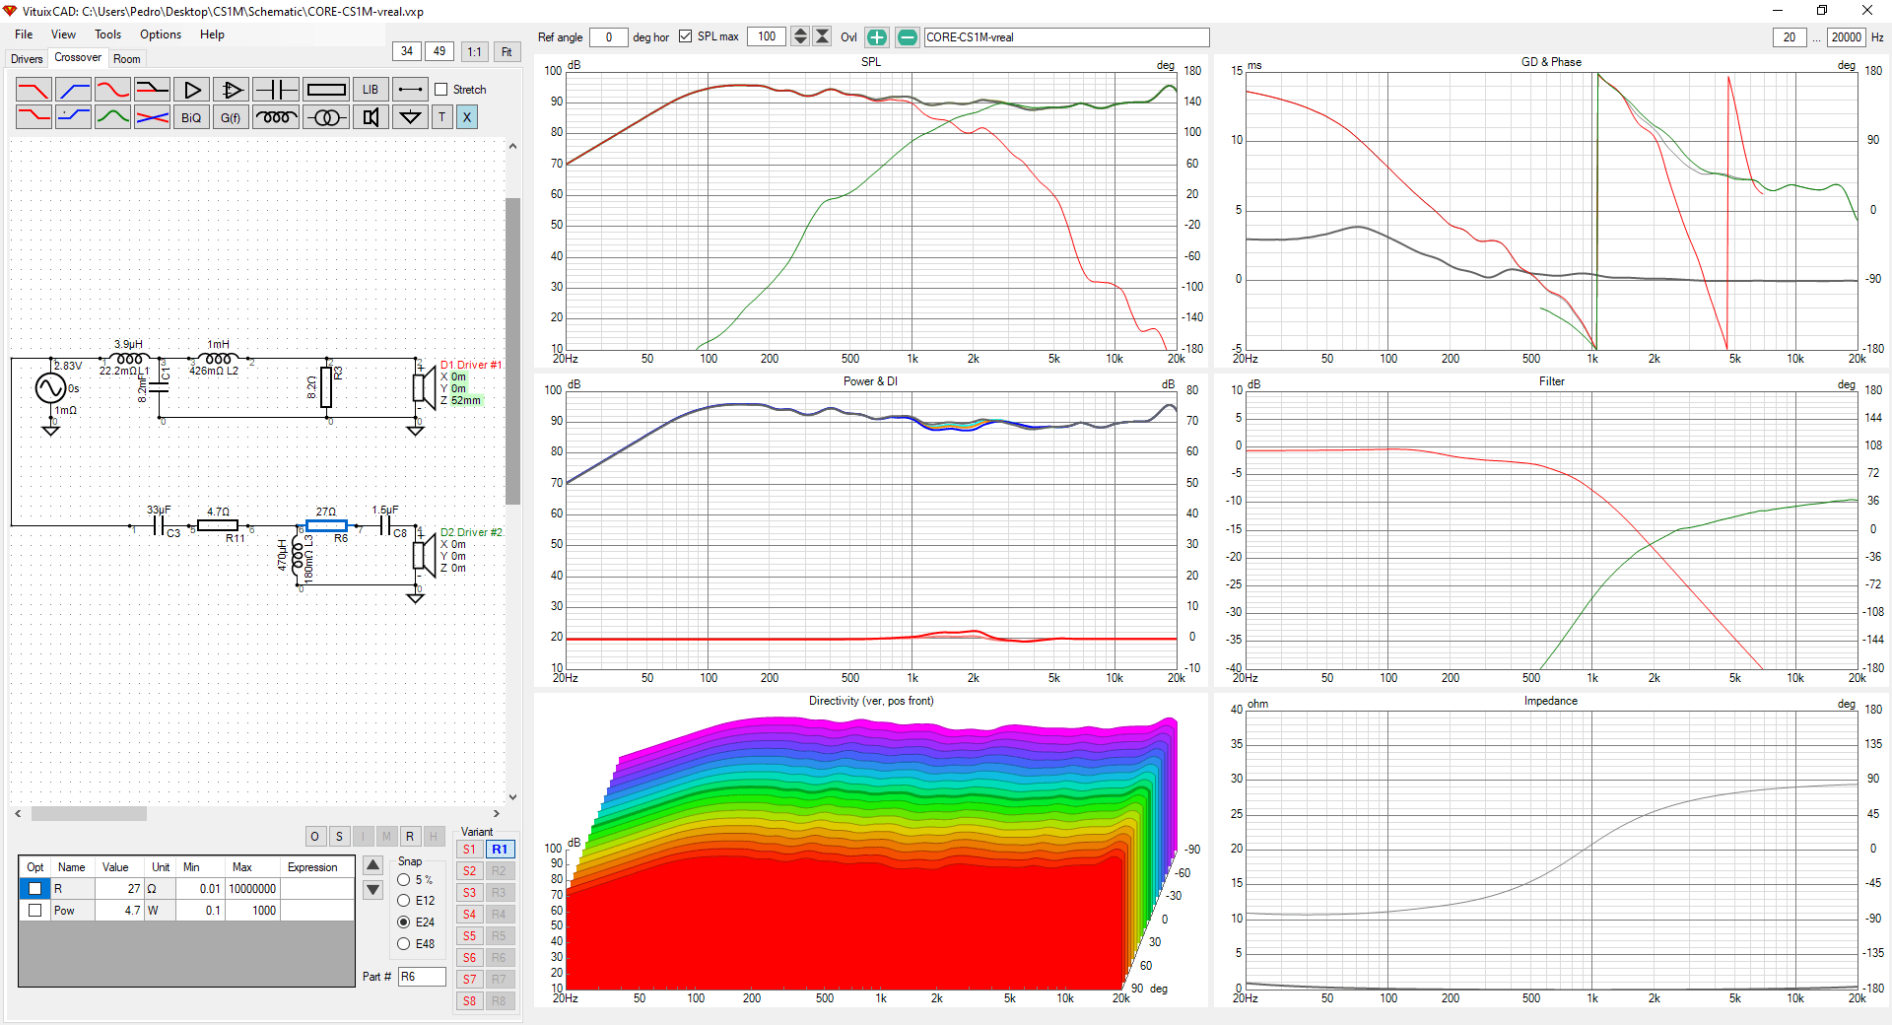Click the schematic horizontal scrollbar thumb
Image resolution: width=1892 pixels, height=1025 pixels.
coord(89,814)
